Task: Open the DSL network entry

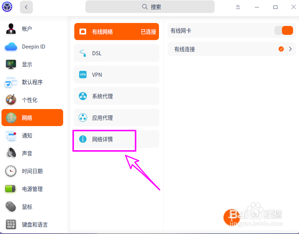Action: point(117,53)
